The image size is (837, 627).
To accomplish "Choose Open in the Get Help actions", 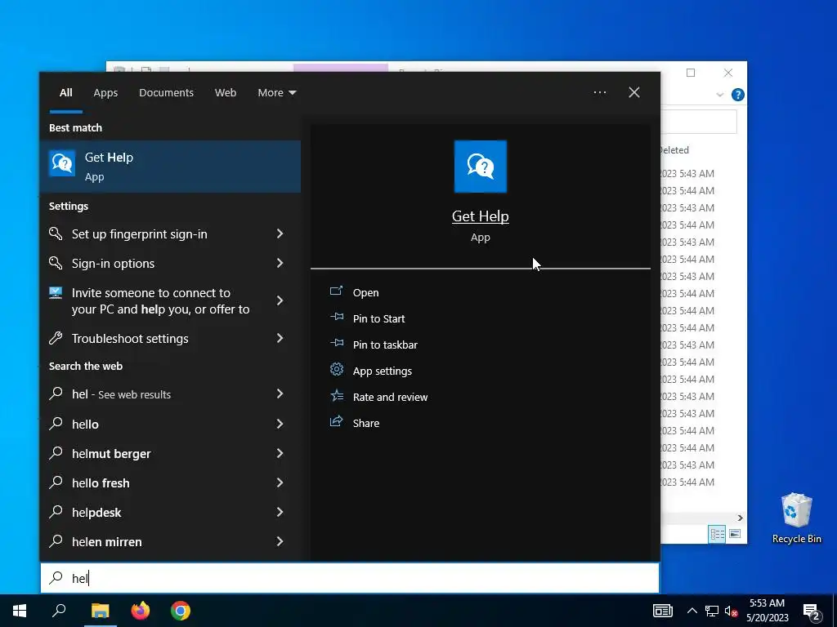I will tap(365, 293).
